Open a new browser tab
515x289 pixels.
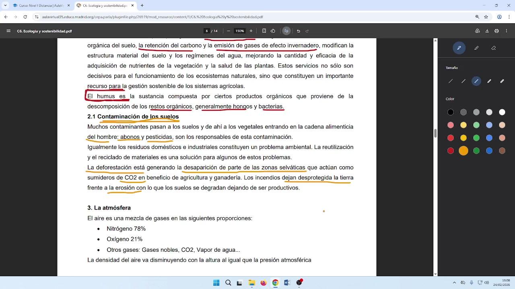142,6
